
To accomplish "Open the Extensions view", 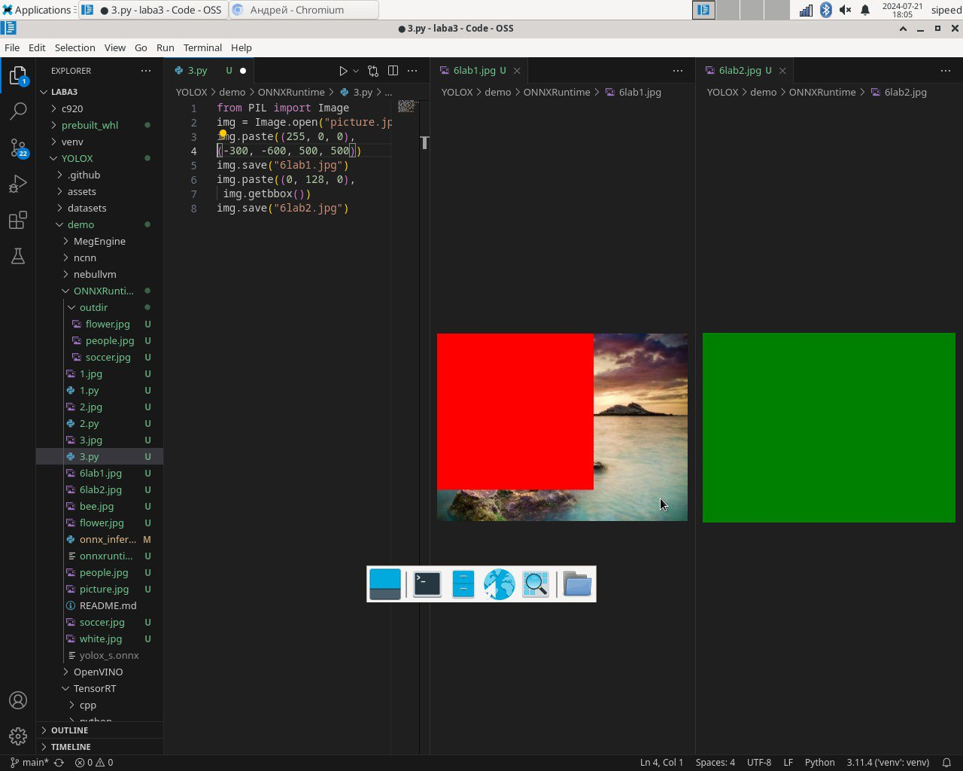I will point(18,220).
